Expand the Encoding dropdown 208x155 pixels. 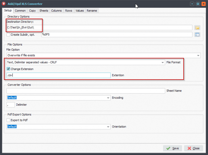108,98
